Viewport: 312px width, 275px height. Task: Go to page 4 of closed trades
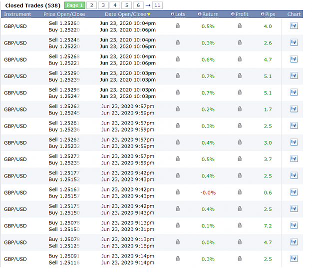pyautogui.click(x=115, y=5)
